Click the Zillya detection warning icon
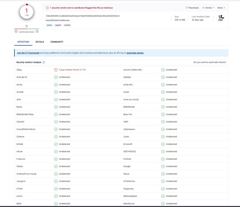 (x=56, y=70)
